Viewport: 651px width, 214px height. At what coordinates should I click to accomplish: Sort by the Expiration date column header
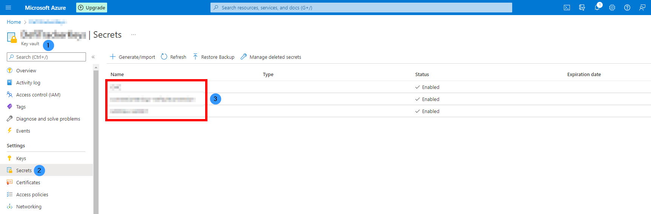tap(584, 74)
